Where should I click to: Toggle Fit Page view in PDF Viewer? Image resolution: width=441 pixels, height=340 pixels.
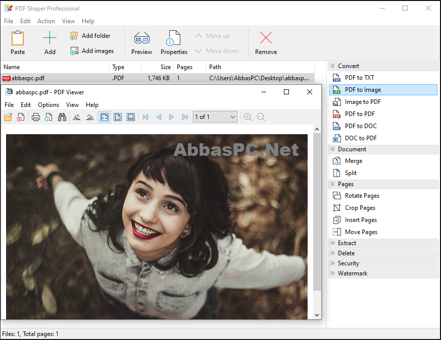[118, 117]
